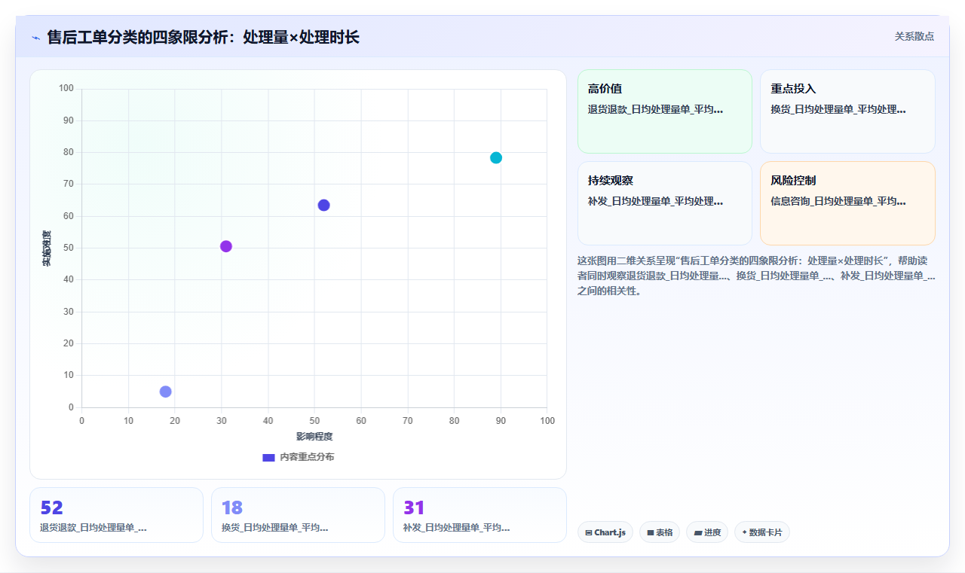Click the 数据卡片 tag icon

click(x=745, y=532)
